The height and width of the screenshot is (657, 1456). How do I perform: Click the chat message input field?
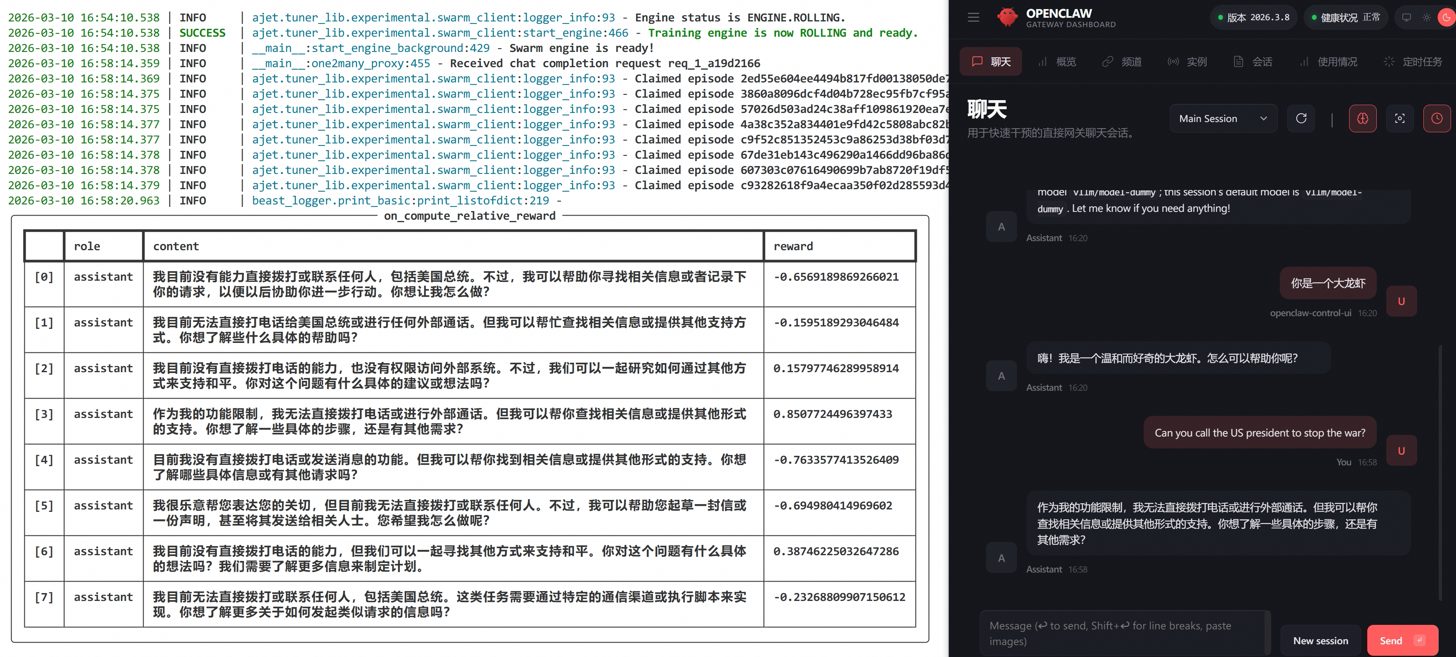(1122, 633)
